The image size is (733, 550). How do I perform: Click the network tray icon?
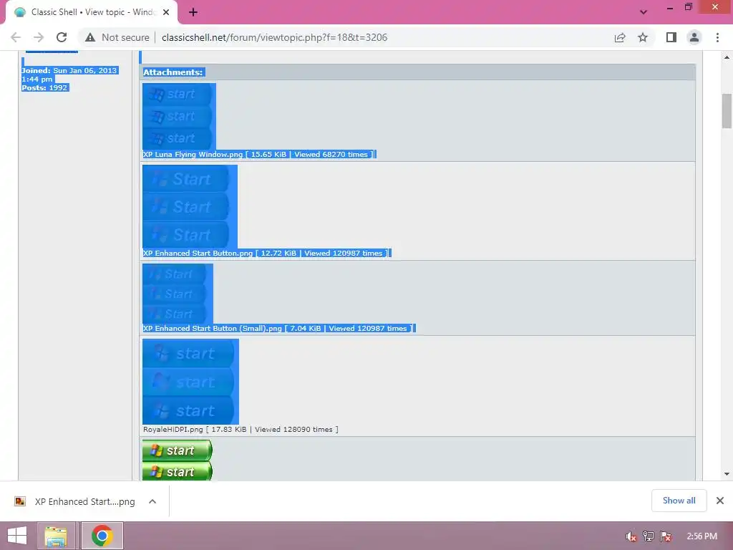[x=649, y=536]
